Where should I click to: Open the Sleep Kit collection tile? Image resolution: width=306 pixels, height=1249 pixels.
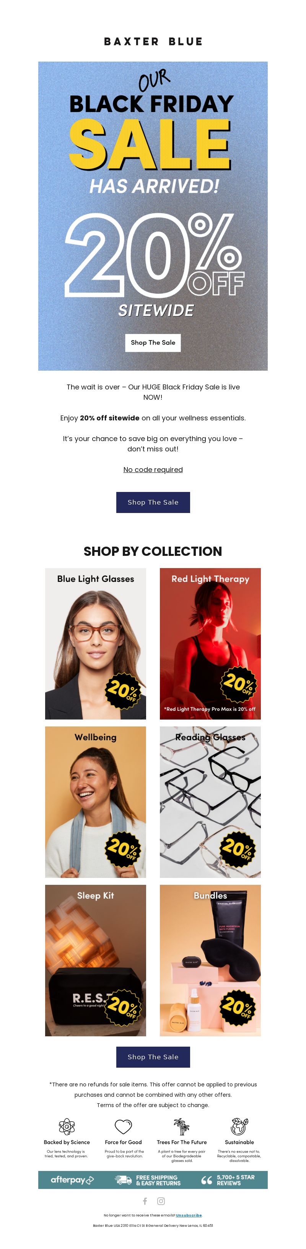click(x=96, y=961)
